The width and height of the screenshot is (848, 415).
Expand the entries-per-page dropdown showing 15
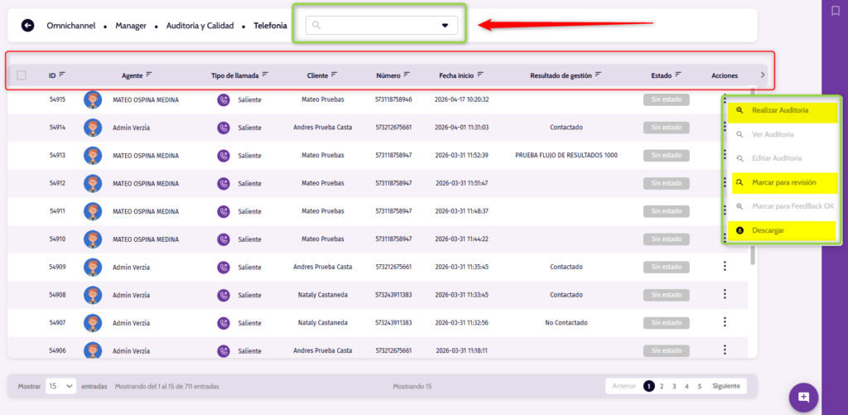coord(60,386)
